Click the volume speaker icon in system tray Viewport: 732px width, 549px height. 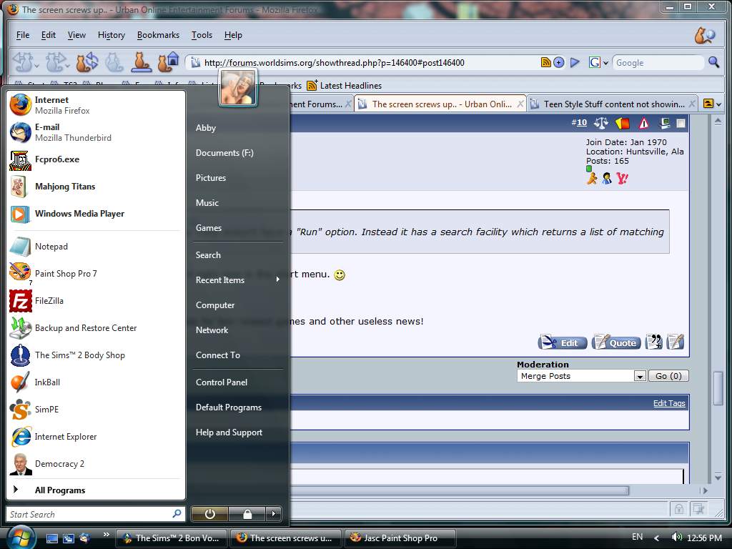pos(676,538)
